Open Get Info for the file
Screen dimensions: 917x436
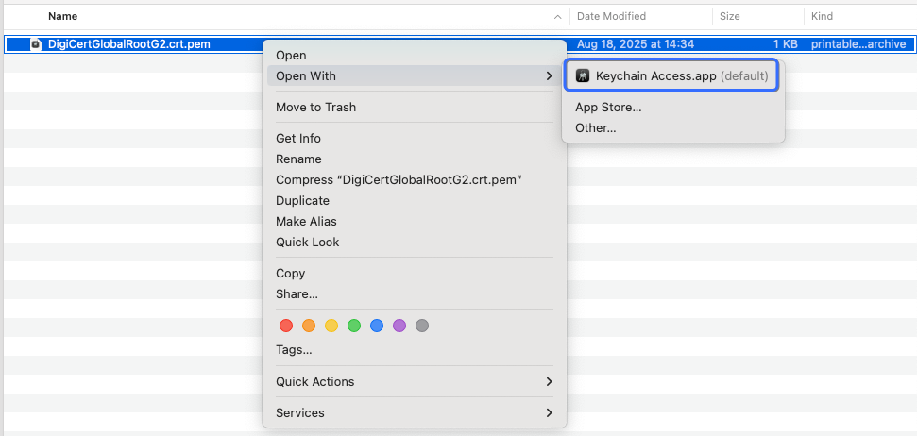pyautogui.click(x=298, y=138)
